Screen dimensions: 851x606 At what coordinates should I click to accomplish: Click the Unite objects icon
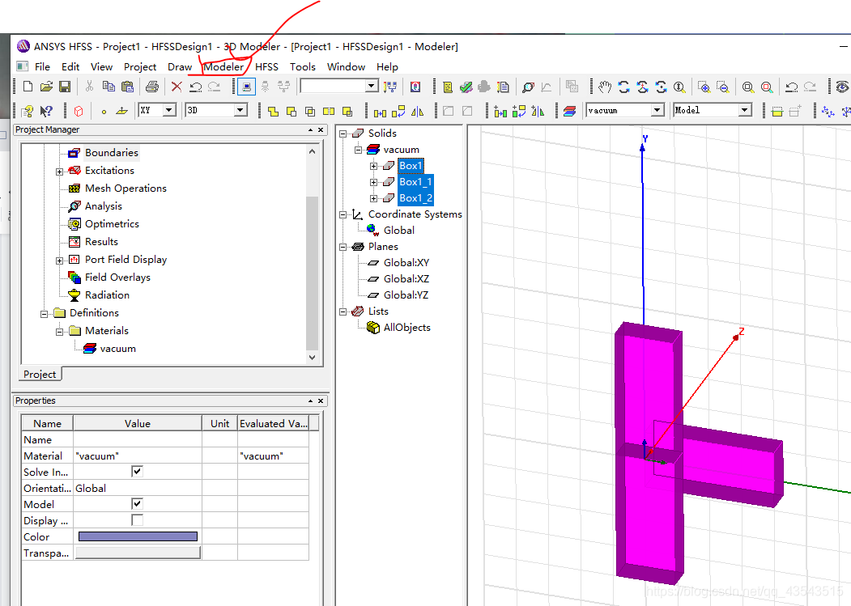click(273, 111)
